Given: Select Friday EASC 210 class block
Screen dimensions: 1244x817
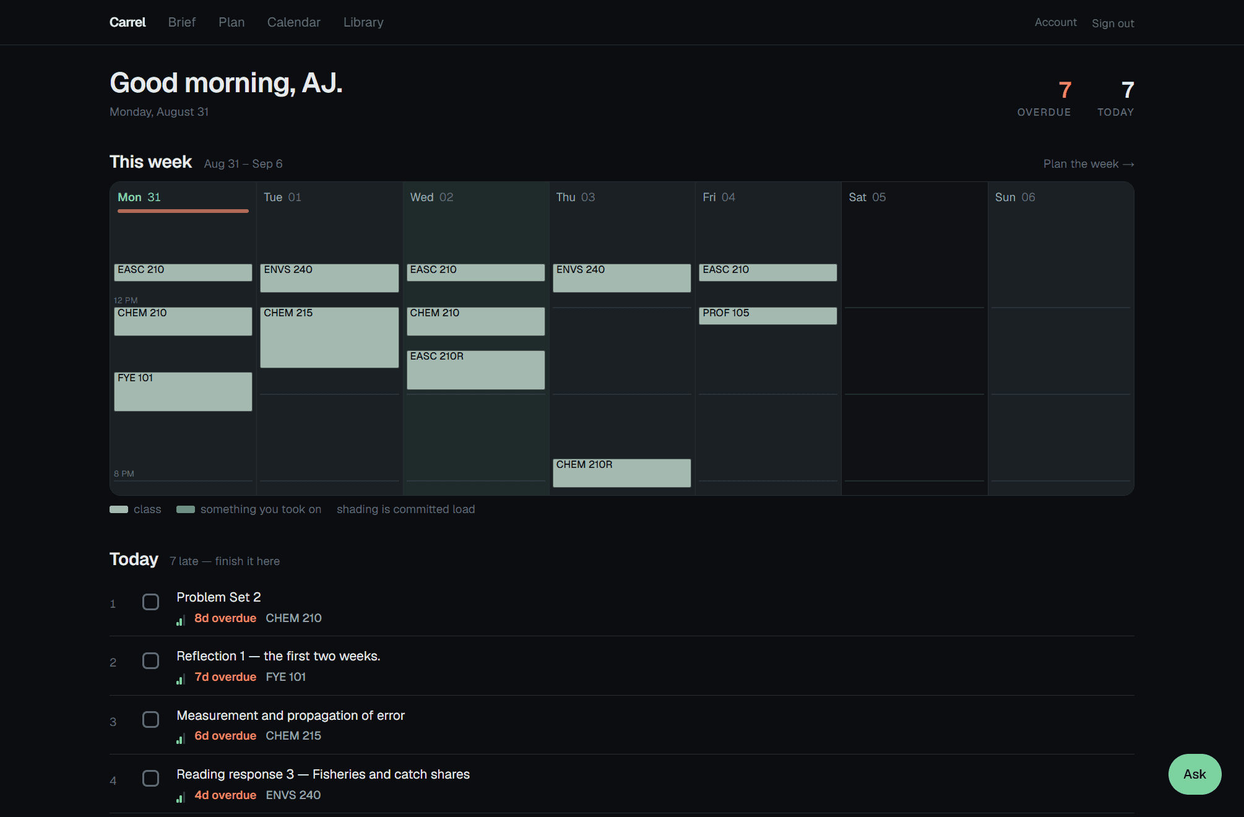Looking at the screenshot, I should tap(768, 272).
